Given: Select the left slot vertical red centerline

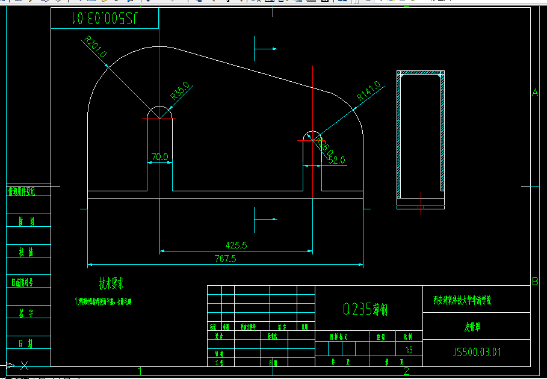Looking at the screenshot, I should click(x=160, y=103).
